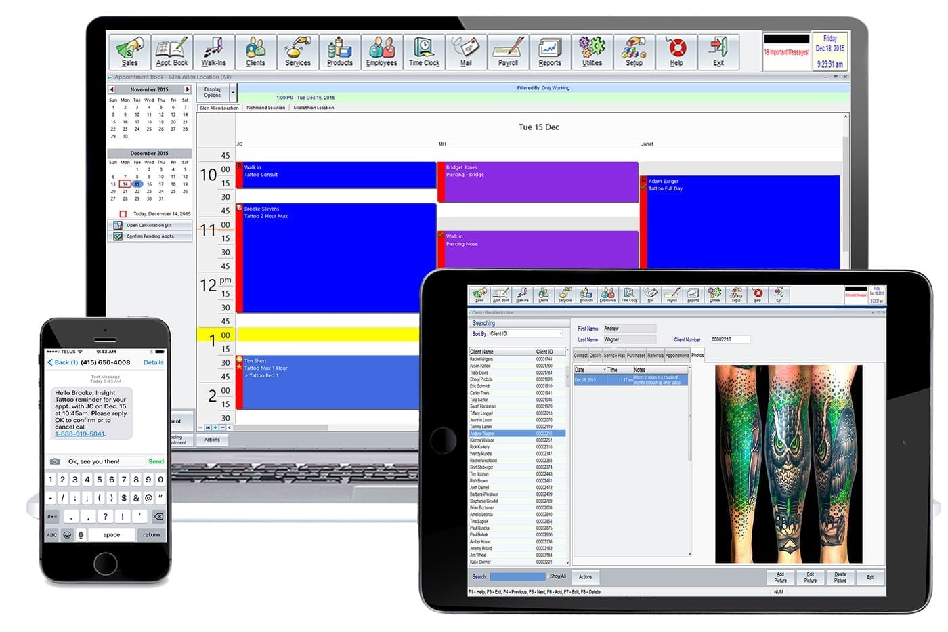Open Employees icon in the tablet toolbar

608,295
